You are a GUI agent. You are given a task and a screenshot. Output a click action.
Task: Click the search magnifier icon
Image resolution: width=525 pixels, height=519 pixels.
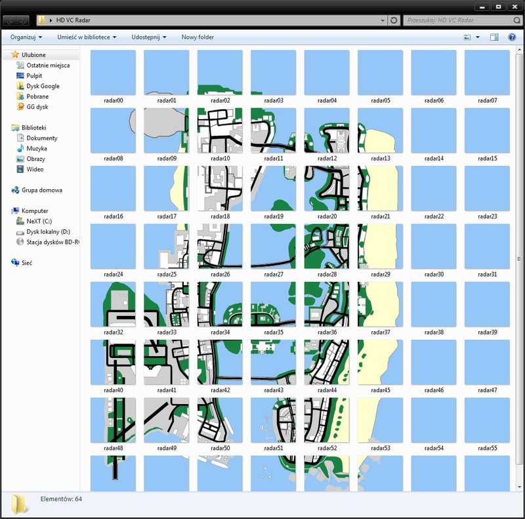(x=516, y=20)
